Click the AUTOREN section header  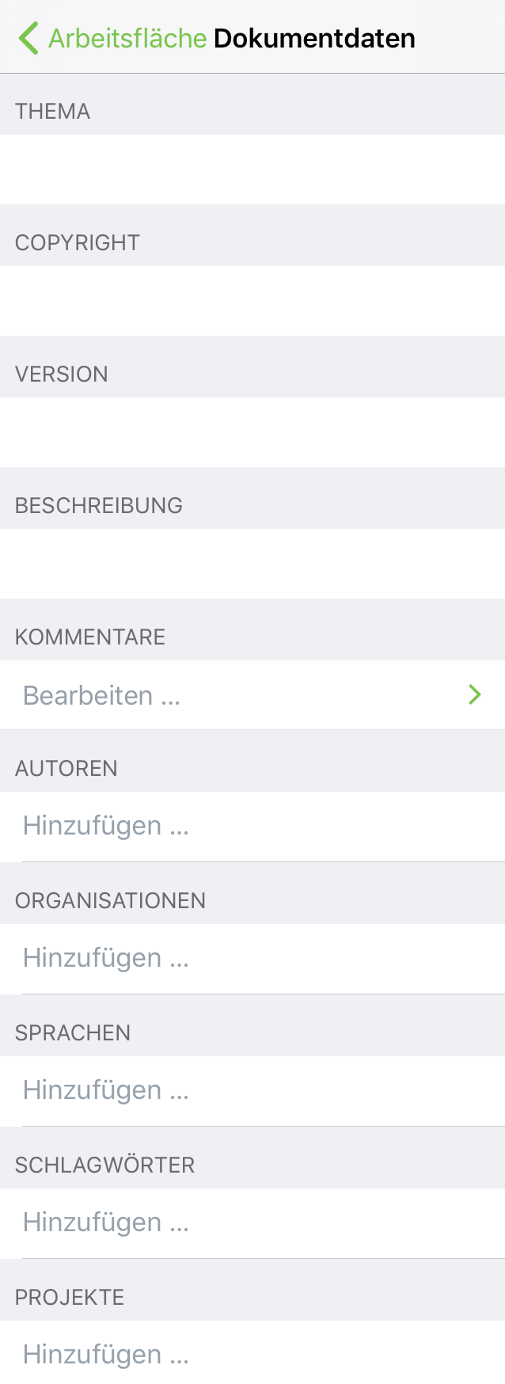(66, 769)
